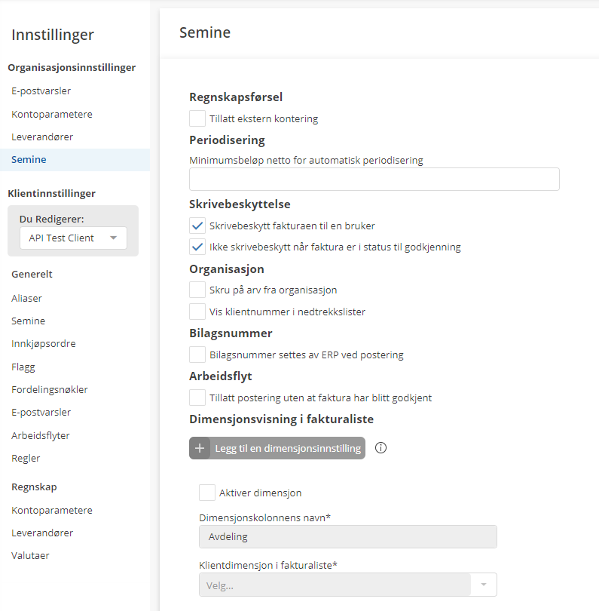Check Vis klientnummer i nedtrekkslister
Viewport: 599px width, 611px height.
tap(197, 312)
